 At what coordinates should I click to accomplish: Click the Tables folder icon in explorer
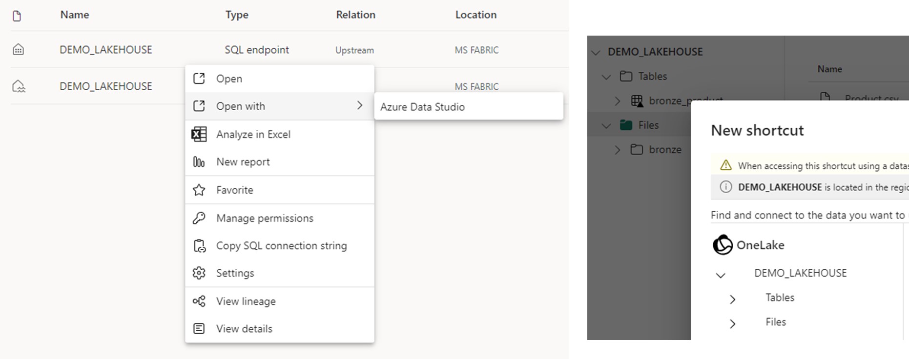626,76
